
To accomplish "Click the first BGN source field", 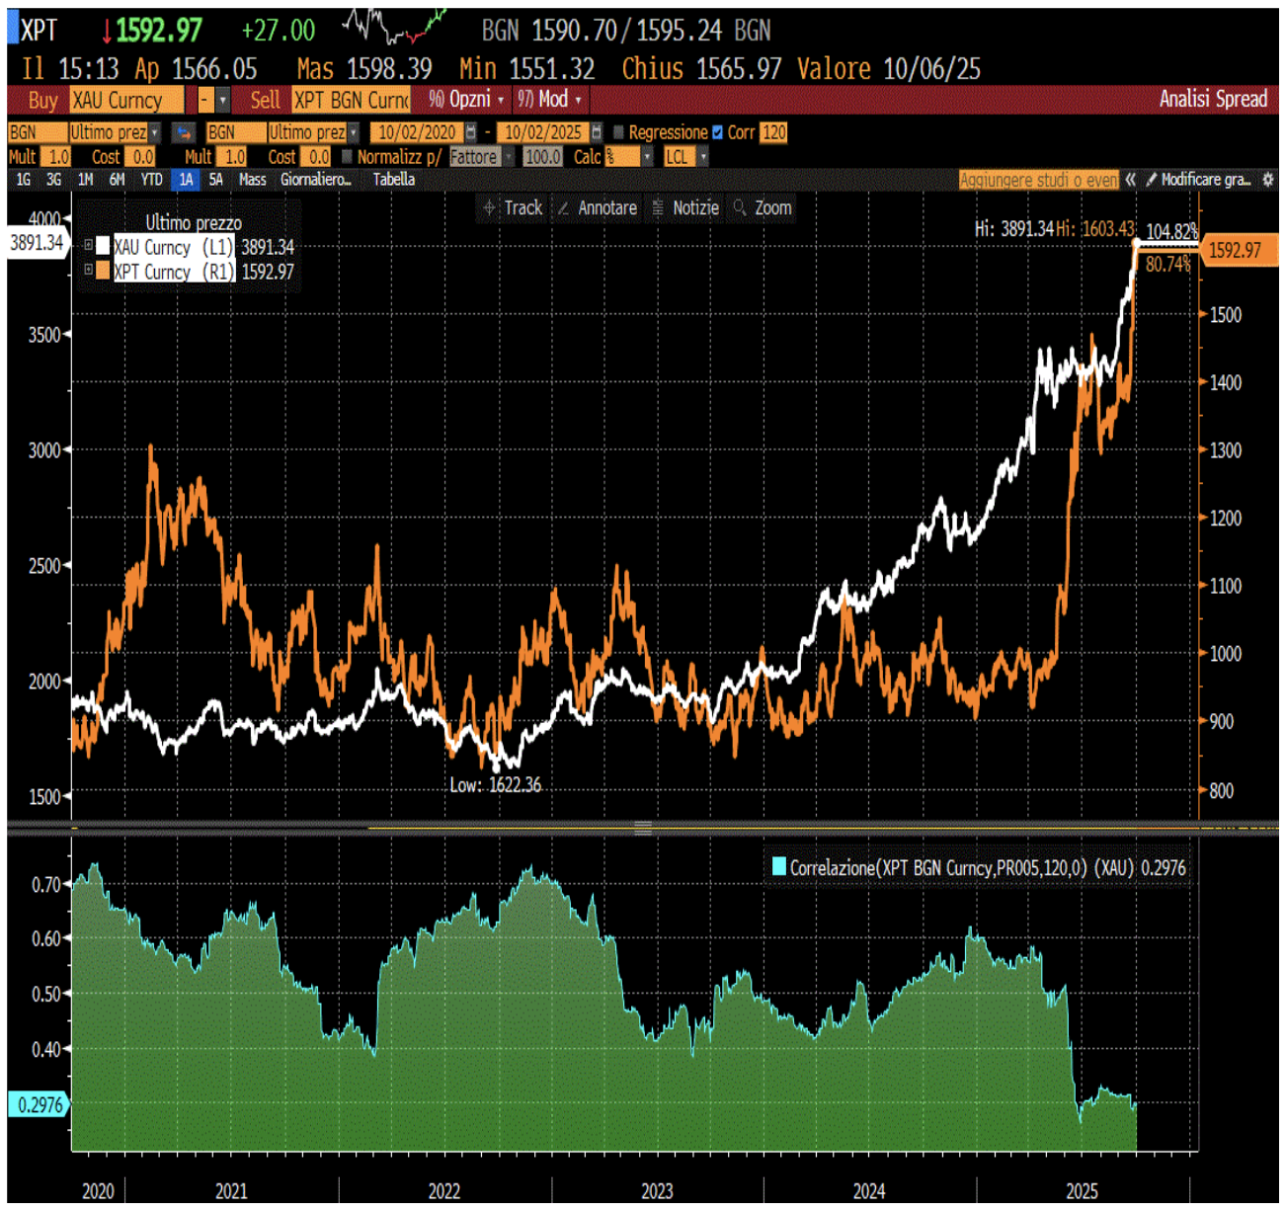I will click(x=38, y=132).
